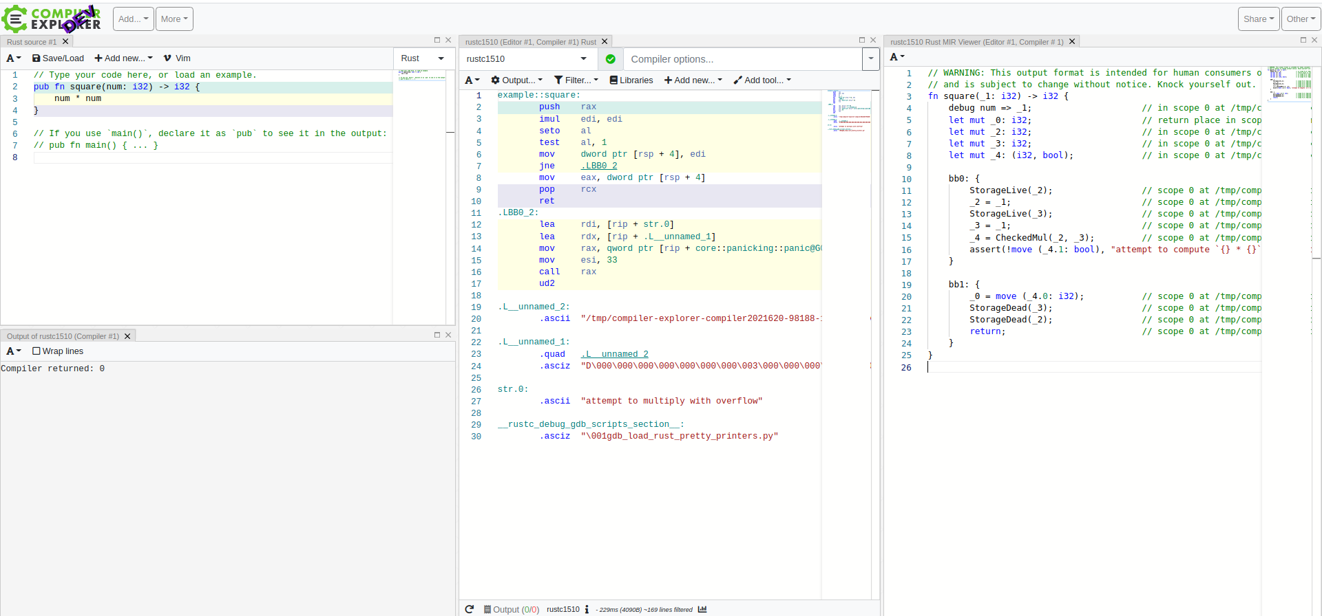Open Add new... menu in source editor

[123, 58]
